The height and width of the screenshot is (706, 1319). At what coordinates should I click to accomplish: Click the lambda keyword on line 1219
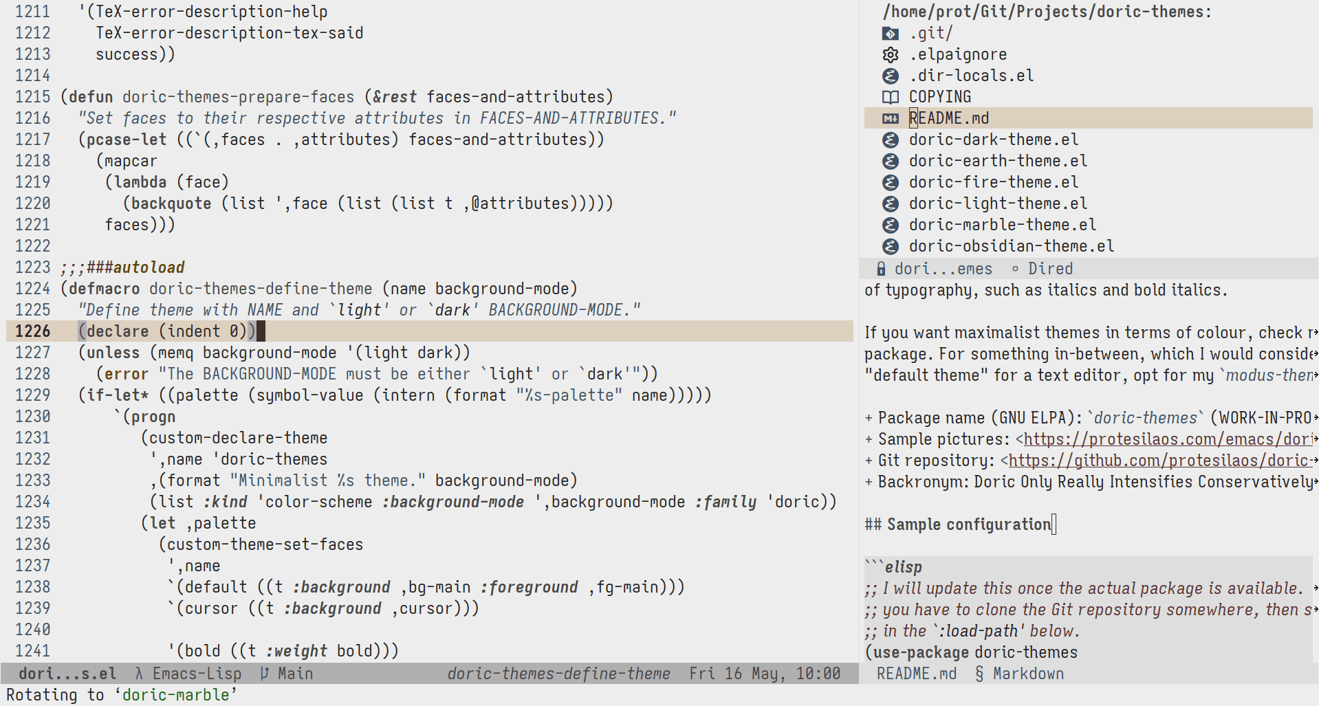pyautogui.click(x=140, y=182)
